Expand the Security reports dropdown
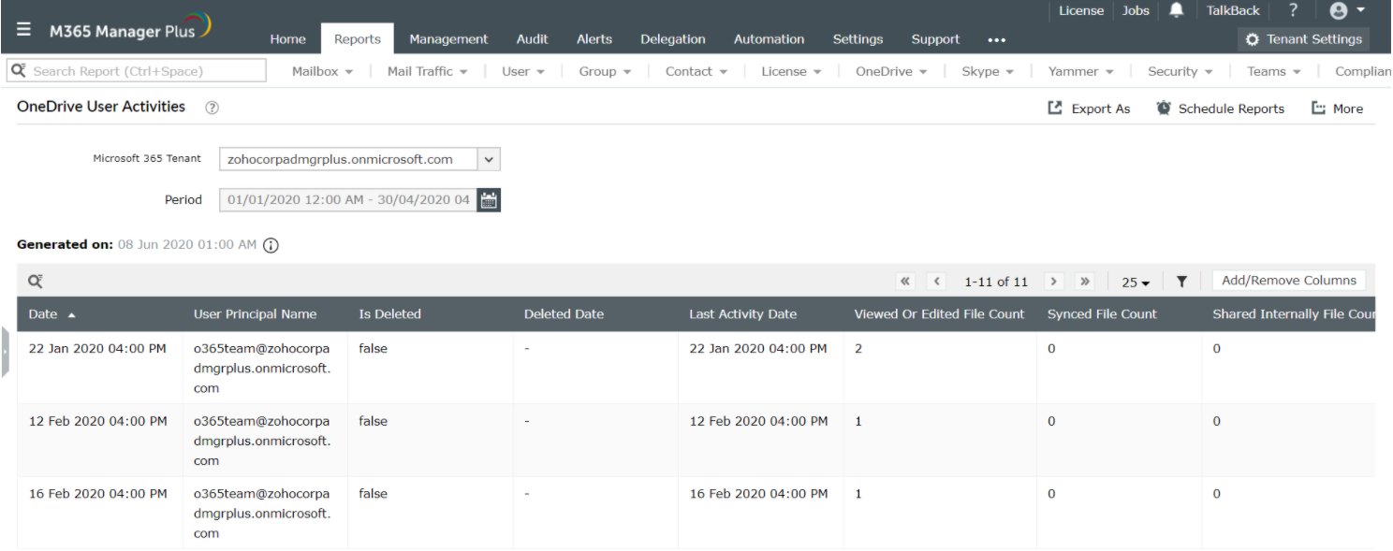This screenshot has height=551, width=1393. pyautogui.click(x=1180, y=71)
